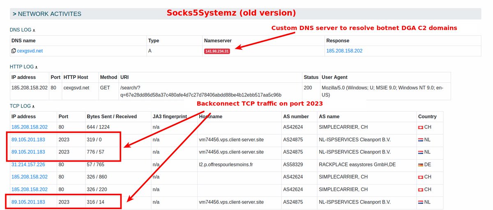Click the DE flag in the RACKPLACE row
Screen dimensions: 493x210
pos(420,165)
